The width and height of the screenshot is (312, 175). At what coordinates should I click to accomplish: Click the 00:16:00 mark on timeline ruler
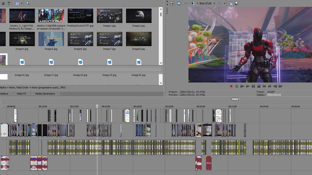coord(138,107)
